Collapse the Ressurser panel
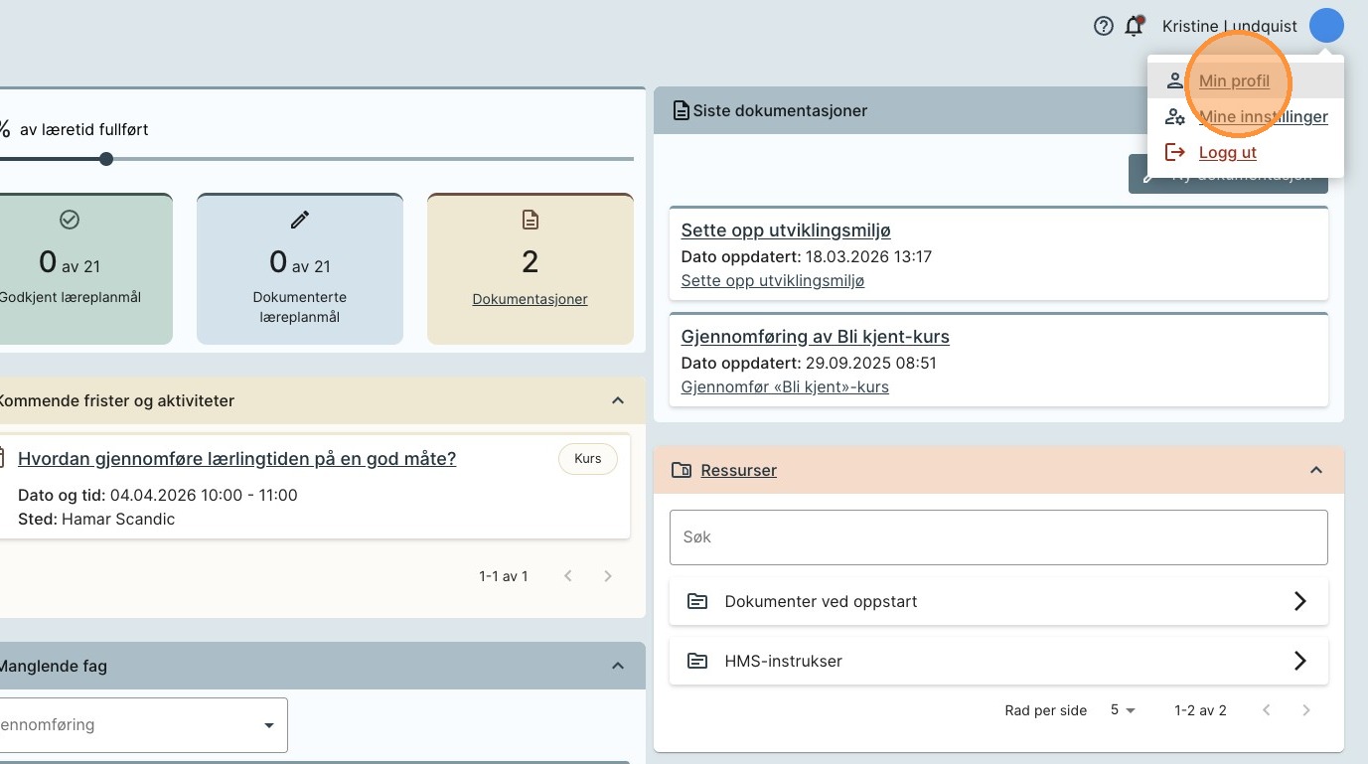The height and width of the screenshot is (764, 1368). pos(1316,470)
